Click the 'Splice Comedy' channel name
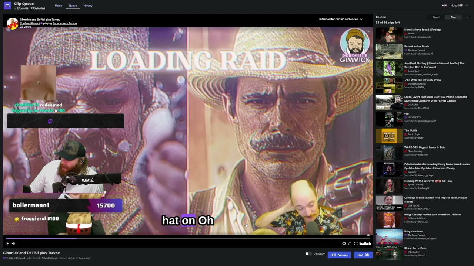Viewport: 474px width, 266px height. pos(415,185)
